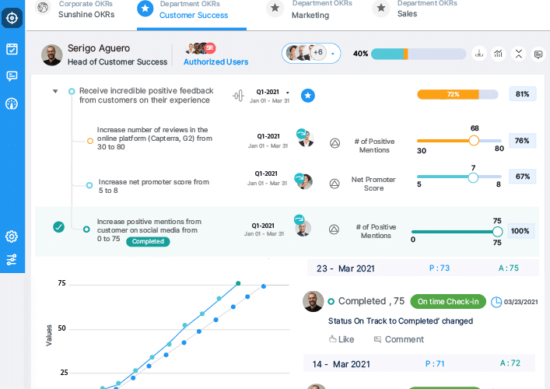Select the status circle of net promoter key result
Screen dimensions: 550x389
(x=90, y=186)
